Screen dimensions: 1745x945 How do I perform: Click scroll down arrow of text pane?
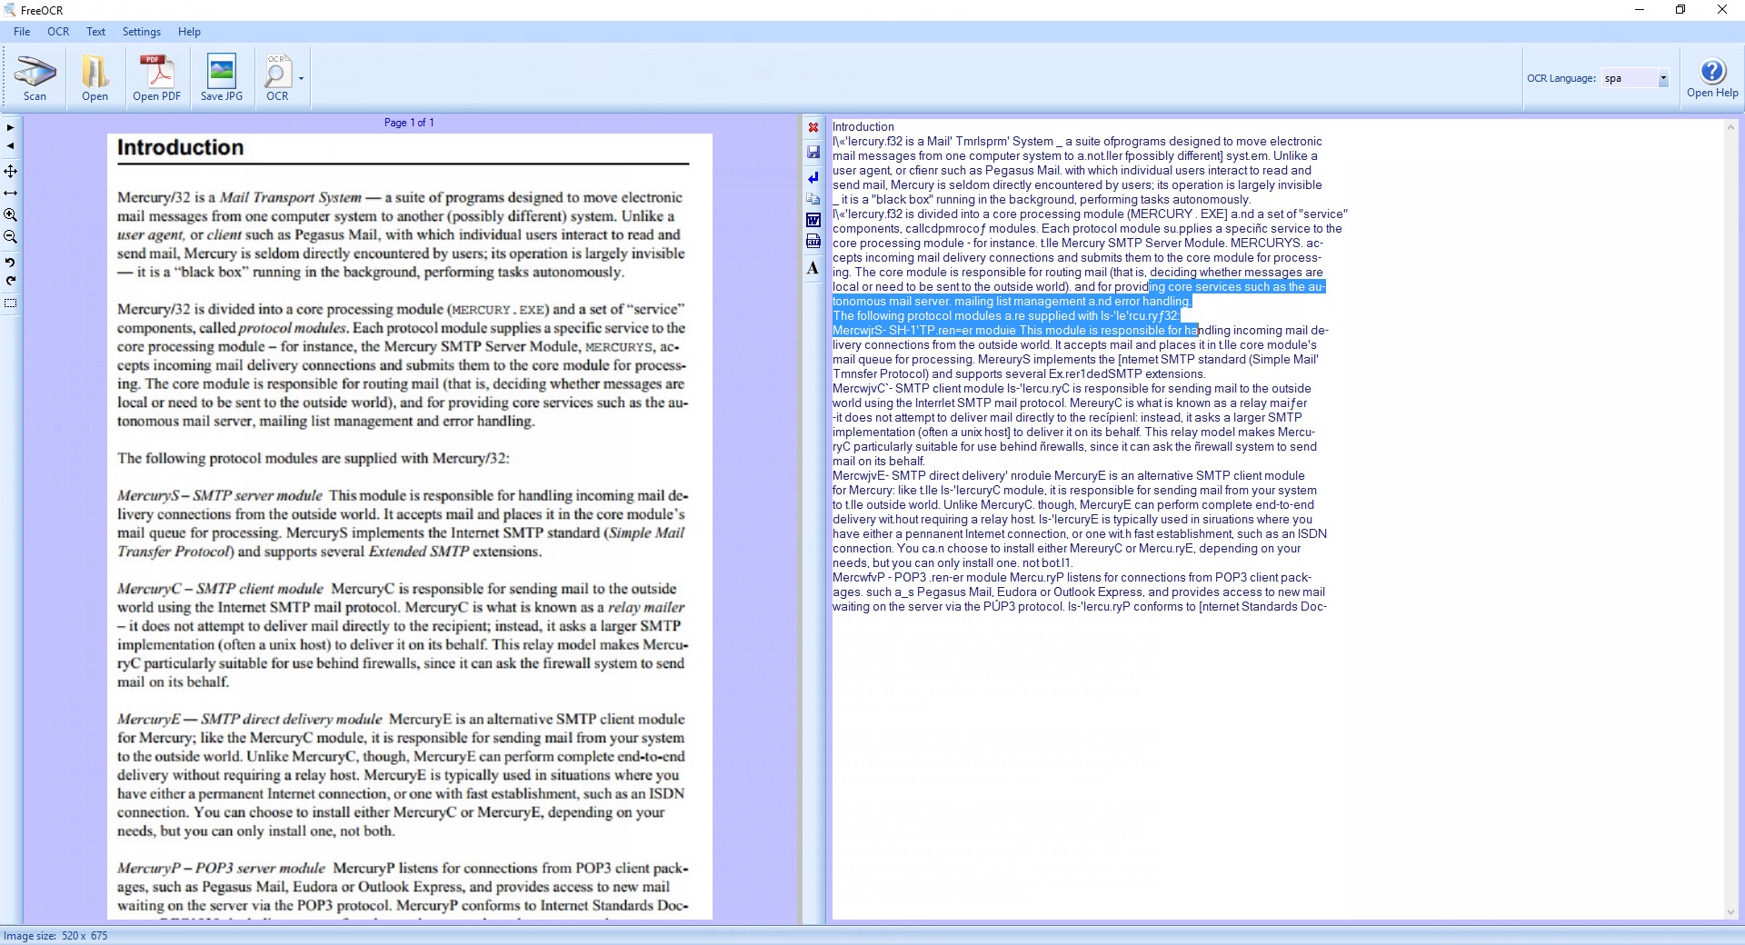1730,912
